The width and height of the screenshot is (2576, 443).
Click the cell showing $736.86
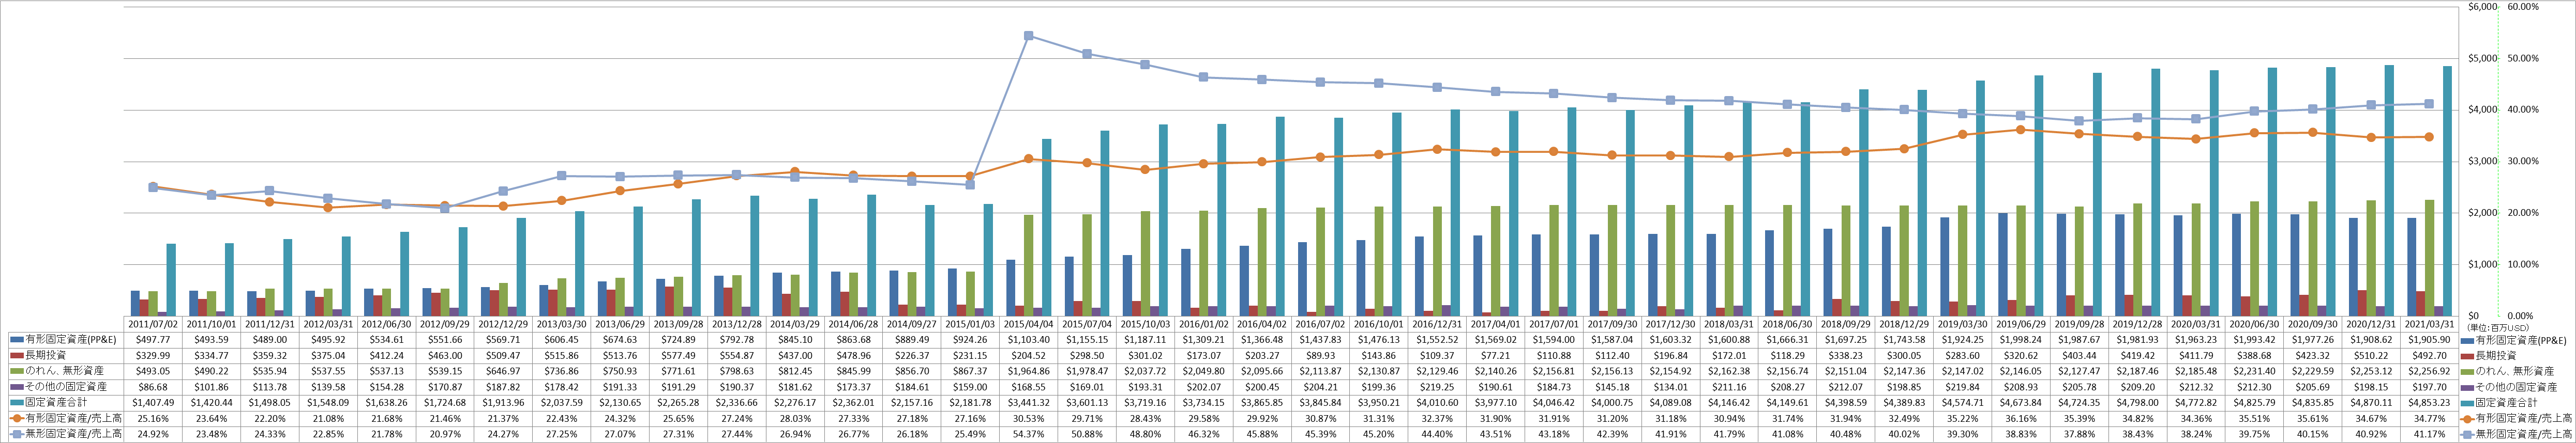pyautogui.click(x=561, y=371)
